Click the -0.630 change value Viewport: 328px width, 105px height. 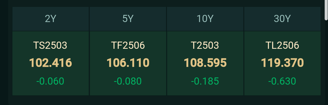[x=282, y=81]
